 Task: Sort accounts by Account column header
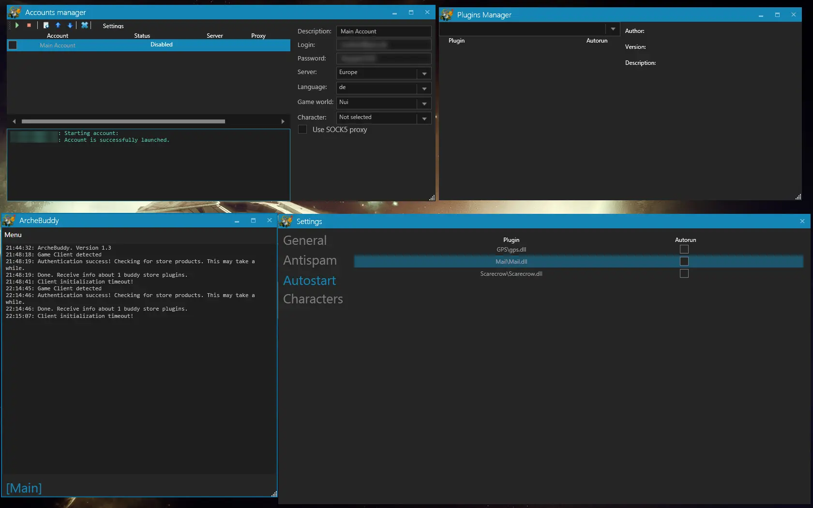coord(58,36)
